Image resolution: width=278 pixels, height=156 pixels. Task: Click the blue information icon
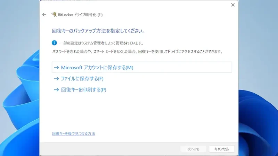(54, 43)
